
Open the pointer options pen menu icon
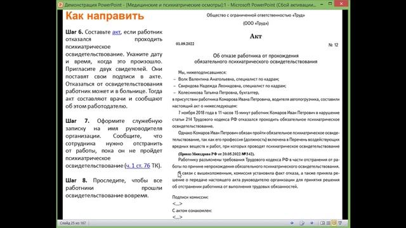tap(302, 223)
